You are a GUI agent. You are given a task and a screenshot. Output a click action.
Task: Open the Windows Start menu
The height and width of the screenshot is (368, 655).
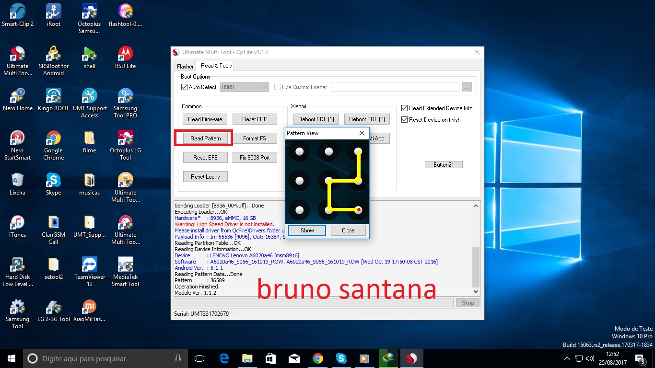coord(12,358)
